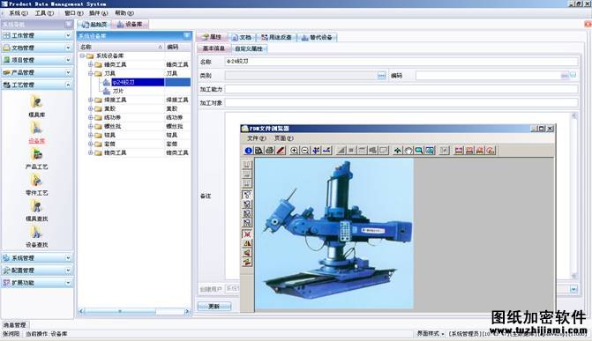Open the 界面样式 dropdown in the status bar
The image size is (592, 341).
431,333
